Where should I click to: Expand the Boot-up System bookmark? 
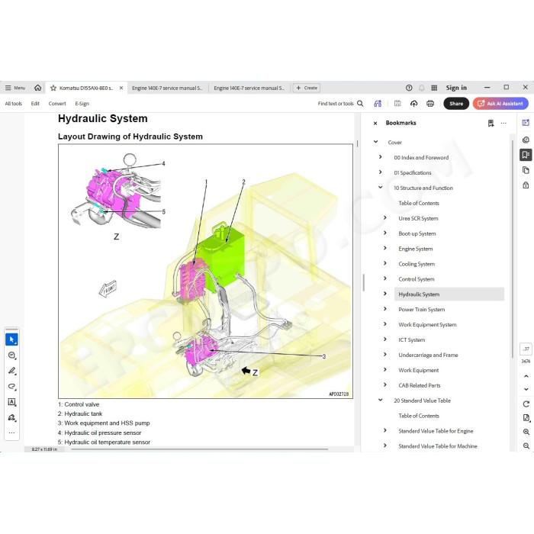tap(385, 233)
